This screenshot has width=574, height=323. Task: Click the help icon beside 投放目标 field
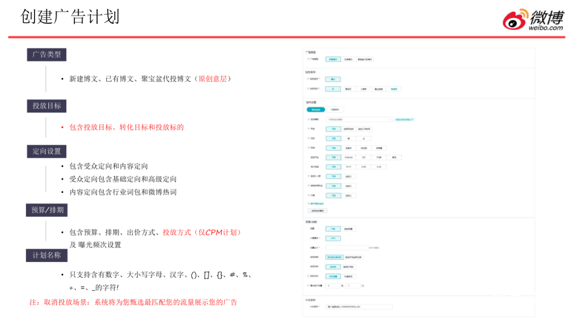coord(308,79)
